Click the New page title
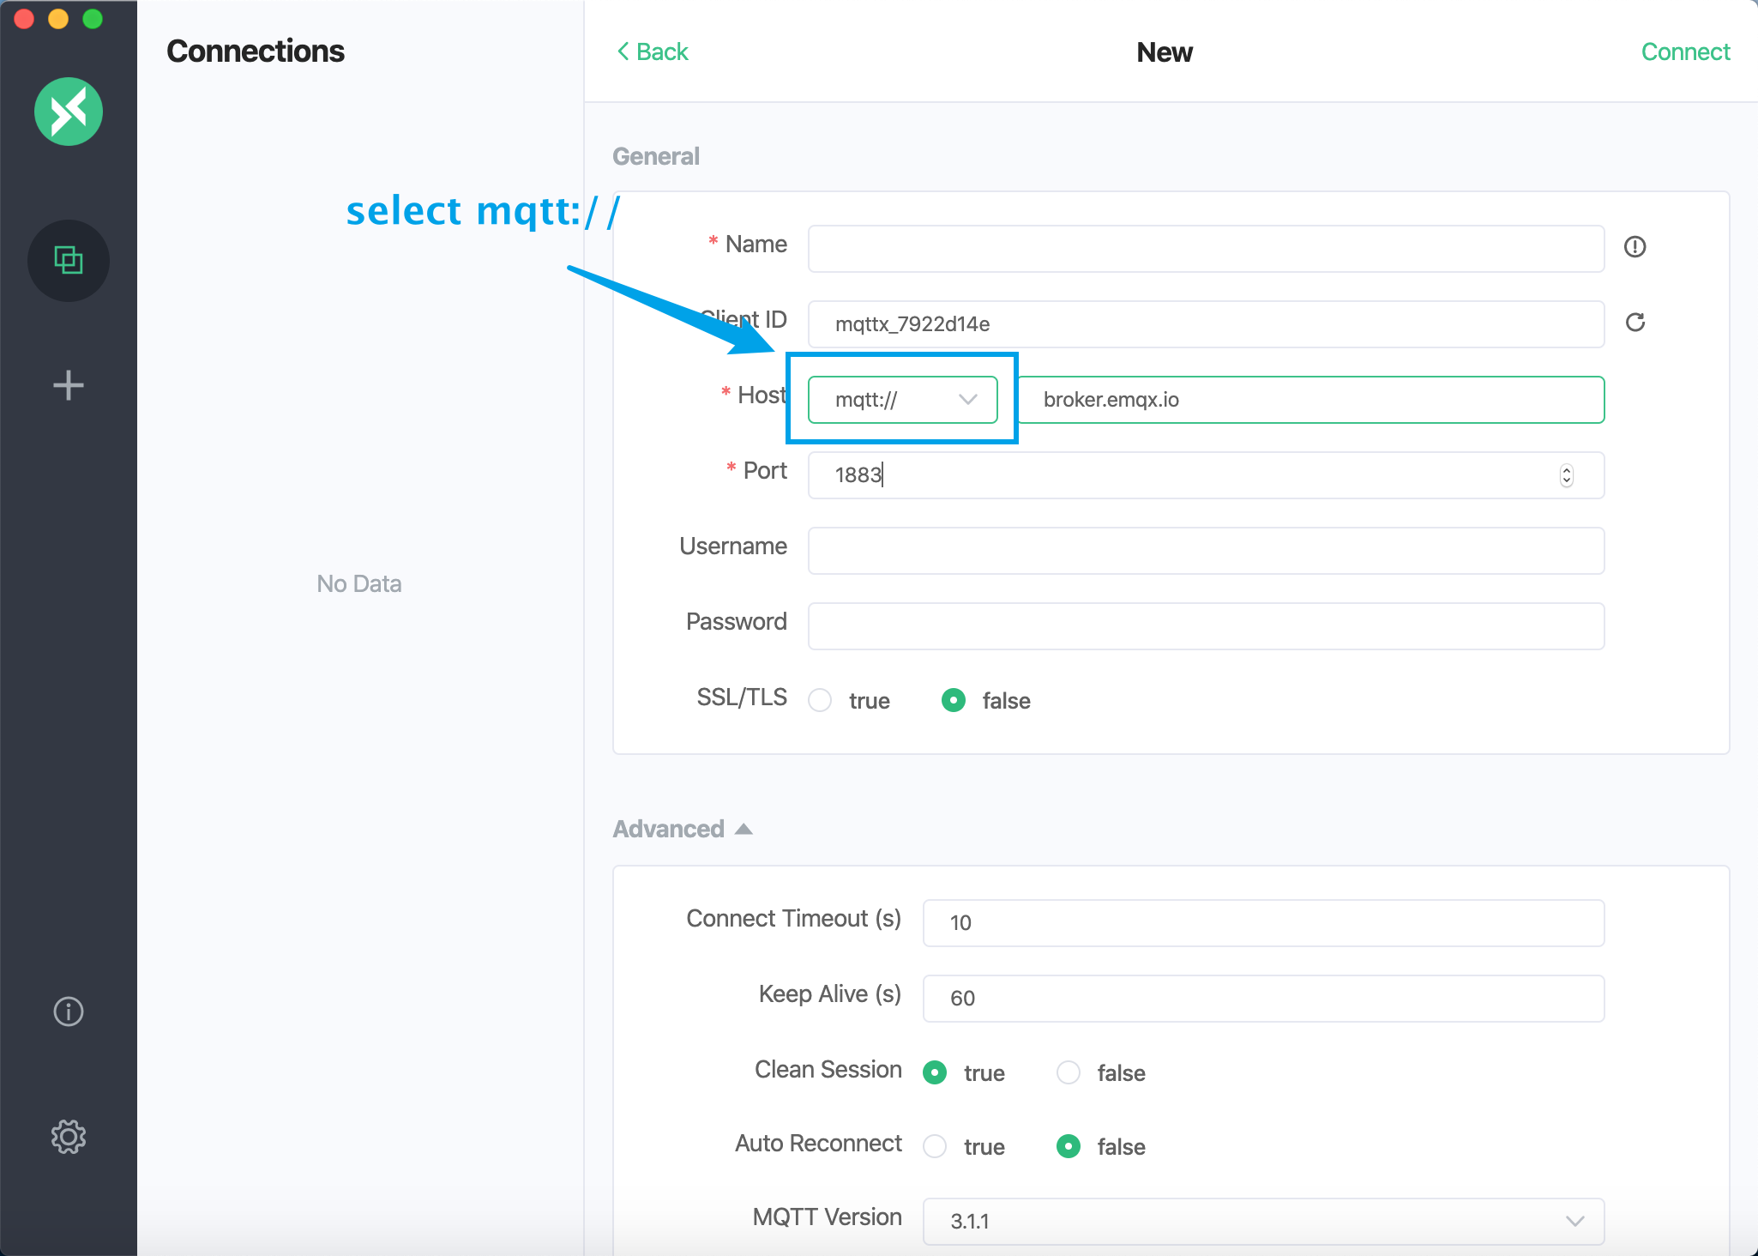The width and height of the screenshot is (1758, 1256). click(1165, 52)
